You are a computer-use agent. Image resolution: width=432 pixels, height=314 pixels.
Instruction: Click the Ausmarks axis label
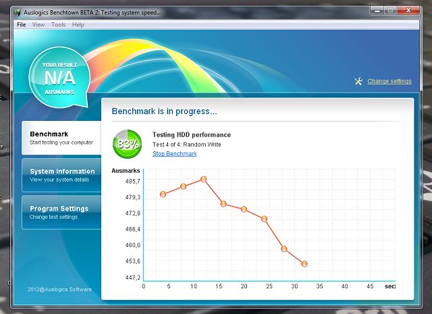tap(126, 171)
